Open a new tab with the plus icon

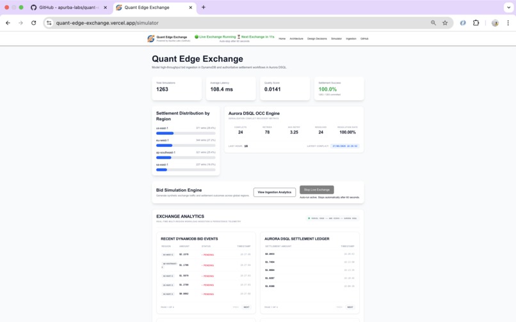click(x=204, y=7)
